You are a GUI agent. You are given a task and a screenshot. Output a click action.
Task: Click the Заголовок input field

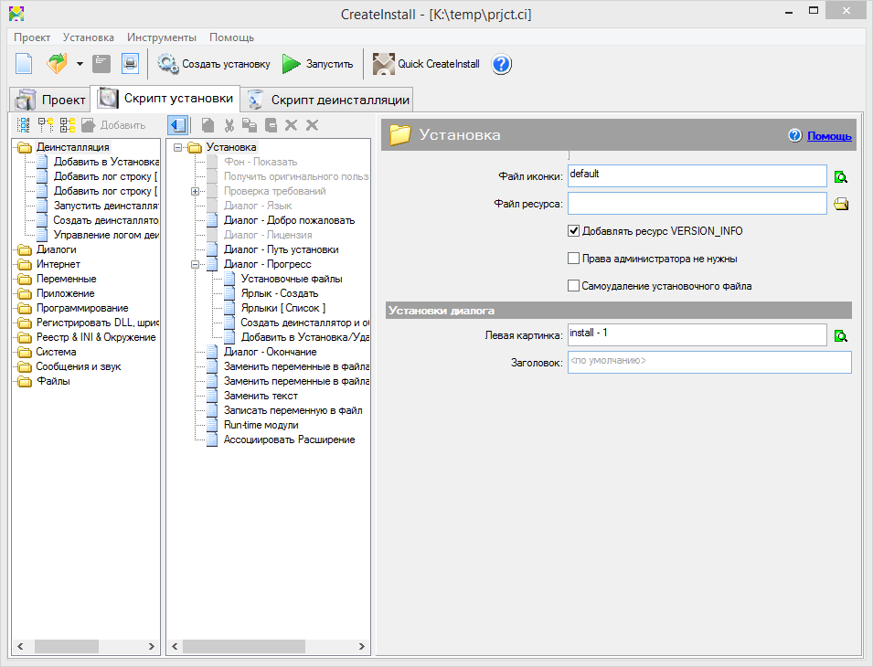708,362
